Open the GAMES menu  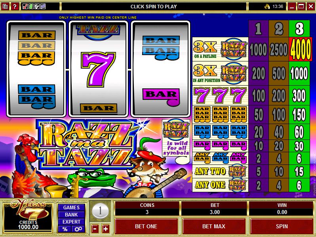point(71,208)
